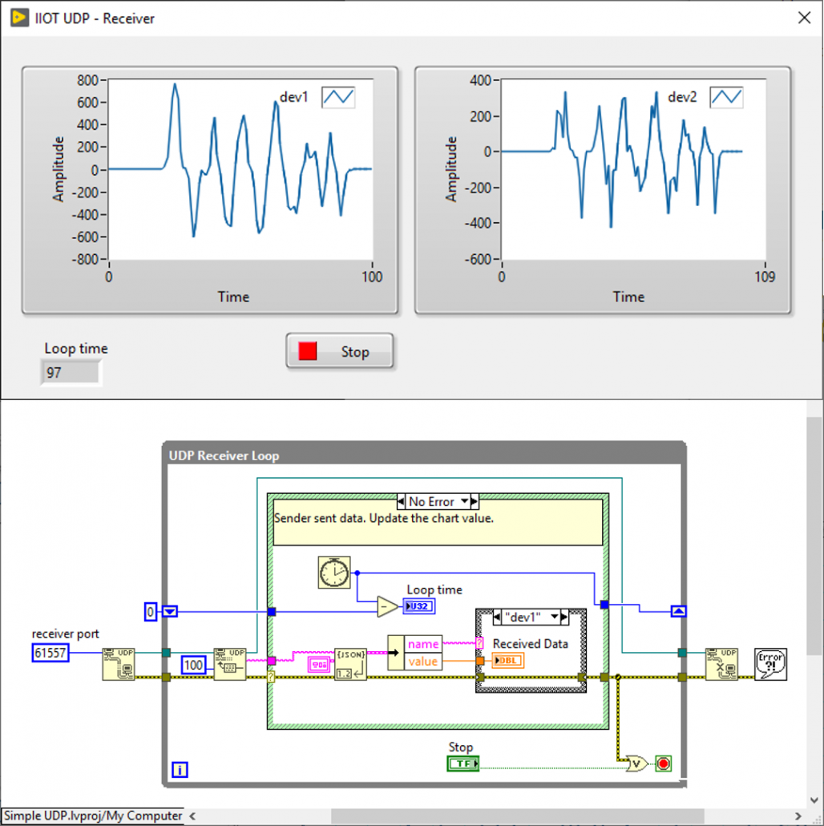Click the red loop conditional stop terminal
The width and height of the screenshot is (824, 826).
(x=663, y=763)
